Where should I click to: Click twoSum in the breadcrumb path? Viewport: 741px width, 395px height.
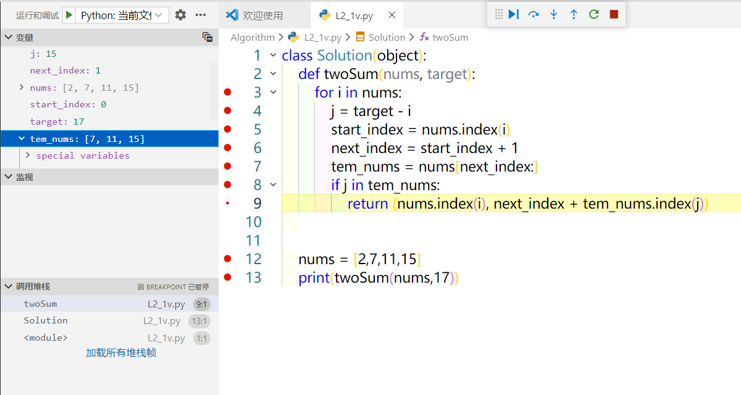coord(450,37)
